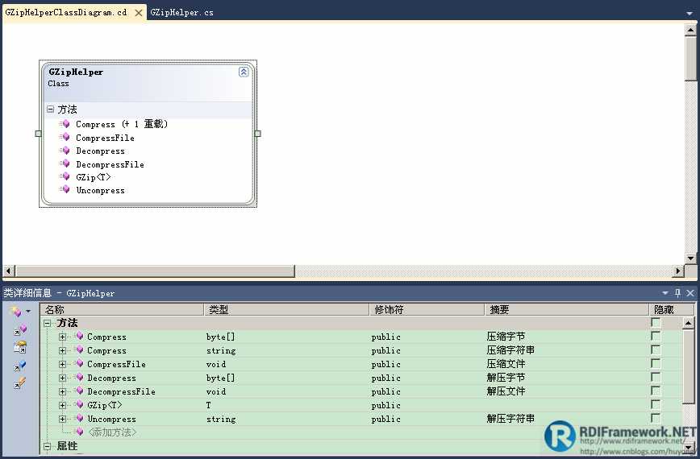
Task: Click the 类型 column header
Action: [x=286, y=309]
